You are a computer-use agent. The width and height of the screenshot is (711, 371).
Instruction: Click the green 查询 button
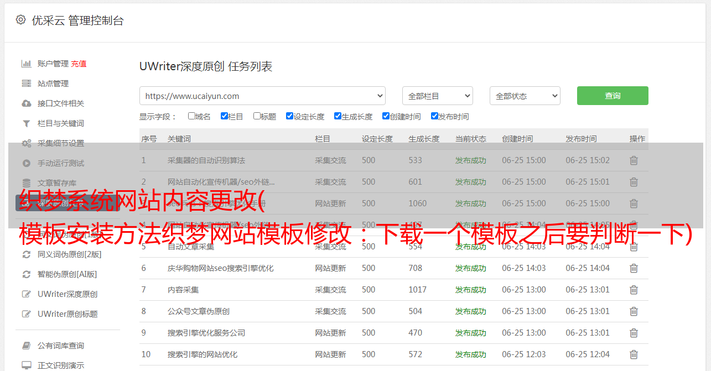click(613, 96)
